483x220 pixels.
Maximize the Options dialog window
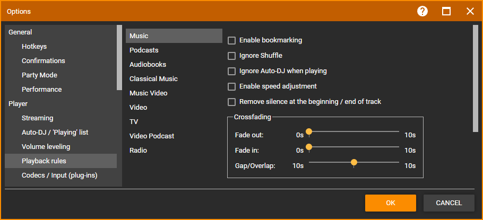click(x=446, y=11)
